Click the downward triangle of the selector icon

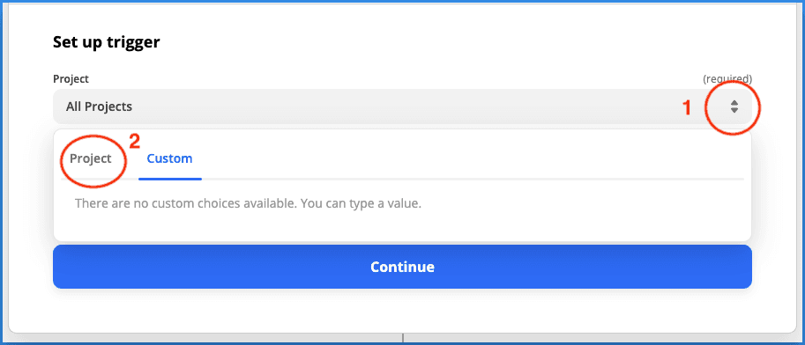click(734, 110)
